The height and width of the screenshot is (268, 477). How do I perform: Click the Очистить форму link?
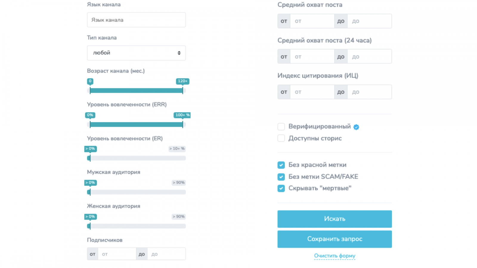point(334,256)
